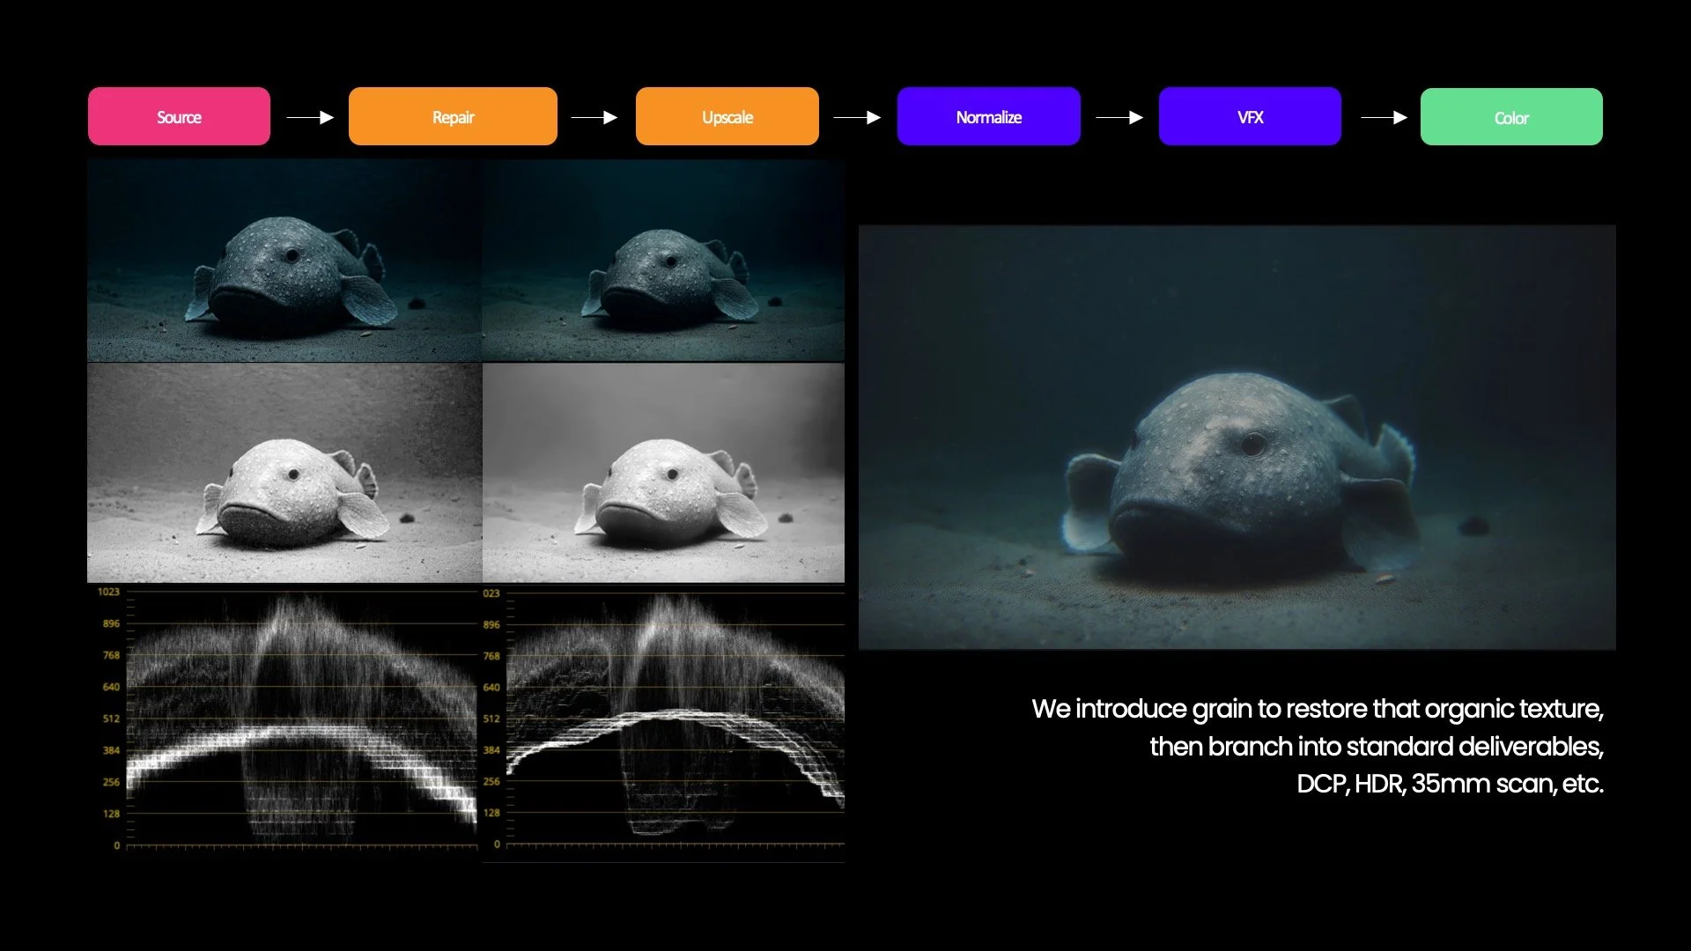Select the purple Normalize stage box
The image size is (1691, 951).
click(x=988, y=116)
